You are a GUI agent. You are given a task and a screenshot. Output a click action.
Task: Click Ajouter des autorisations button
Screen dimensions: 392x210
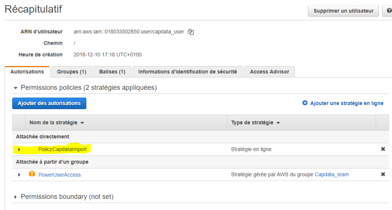(49, 103)
